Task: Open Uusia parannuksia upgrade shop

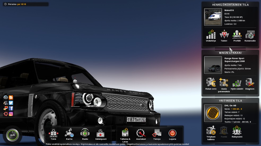Action: click(x=224, y=83)
